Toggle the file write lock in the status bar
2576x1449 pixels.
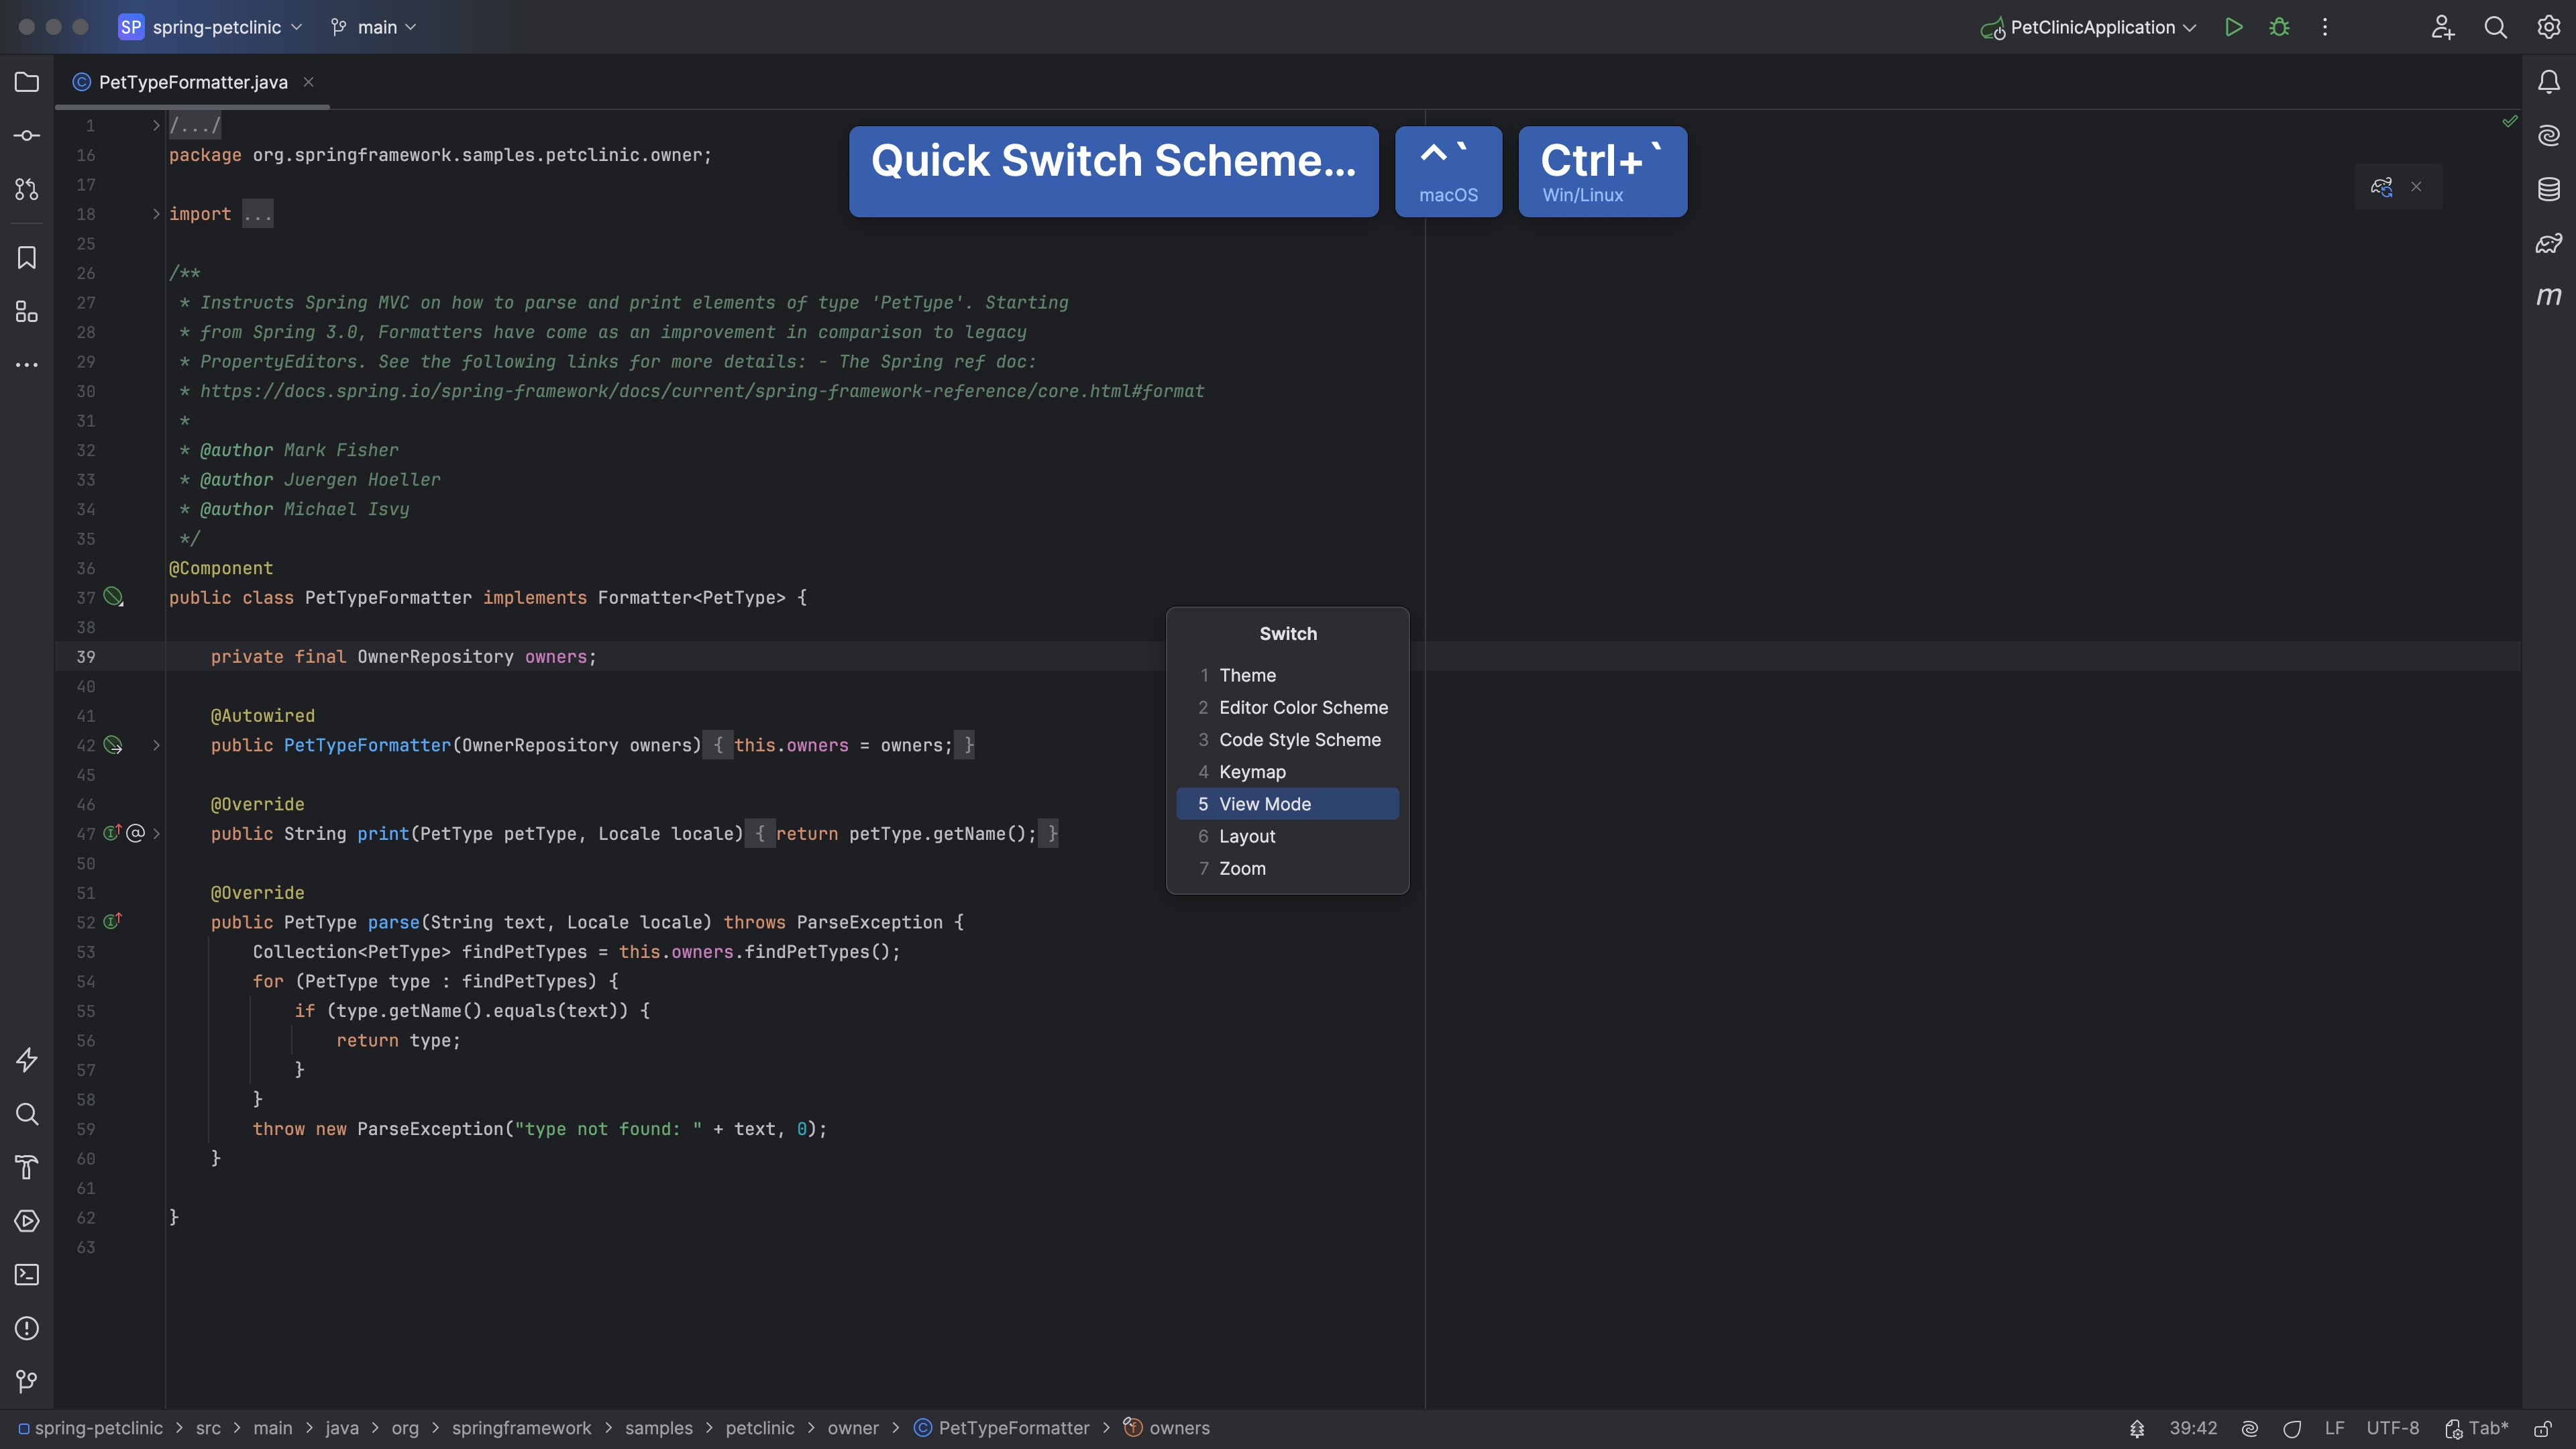pos(2545,1428)
